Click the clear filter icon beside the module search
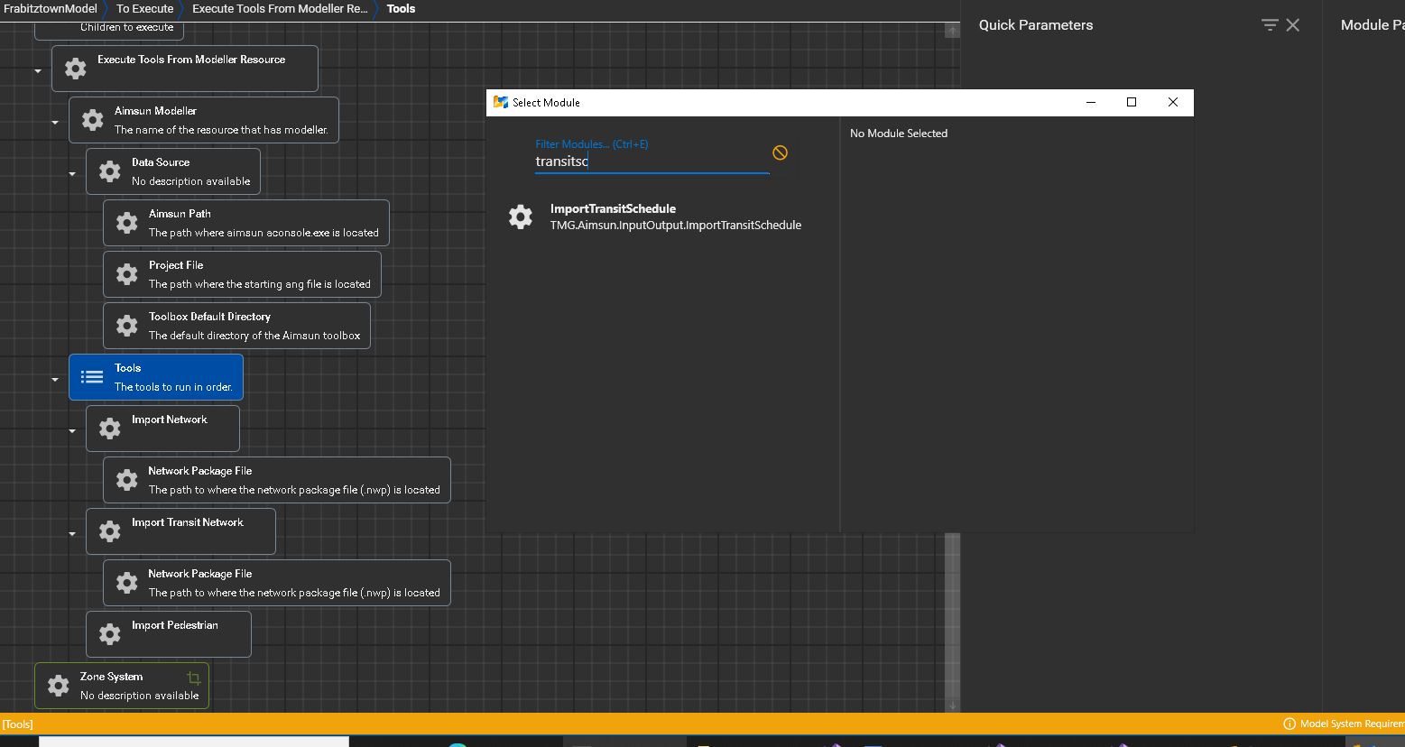The image size is (1405, 747). click(x=780, y=152)
